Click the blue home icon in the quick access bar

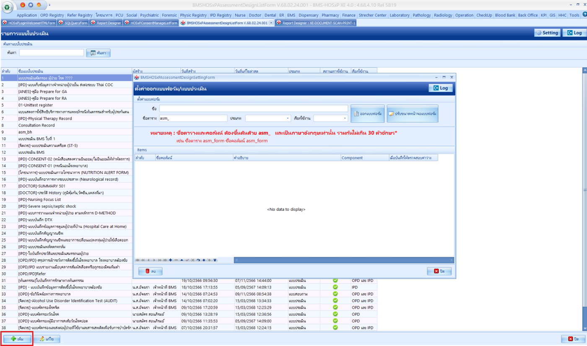point(31,5)
